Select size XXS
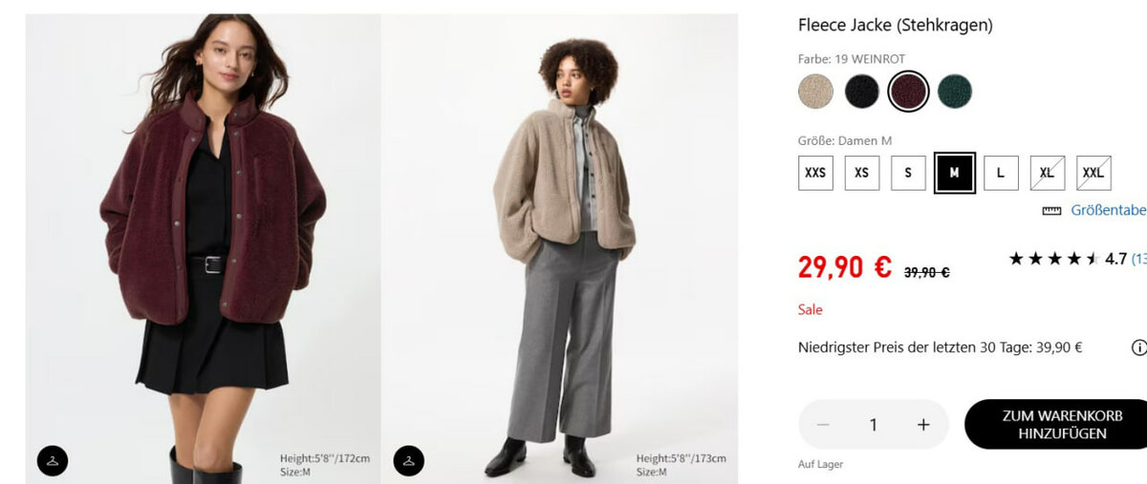Screen dimensions: 1147x484 point(815,173)
